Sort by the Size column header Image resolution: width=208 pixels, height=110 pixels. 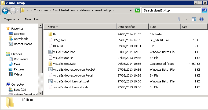tap(191, 27)
